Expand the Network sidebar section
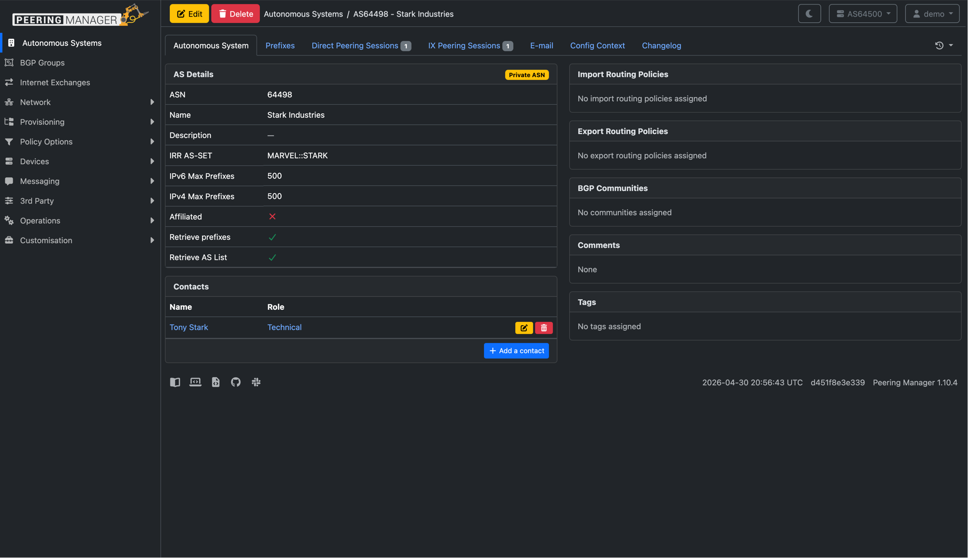Image resolution: width=968 pixels, height=558 pixels. pyautogui.click(x=80, y=102)
